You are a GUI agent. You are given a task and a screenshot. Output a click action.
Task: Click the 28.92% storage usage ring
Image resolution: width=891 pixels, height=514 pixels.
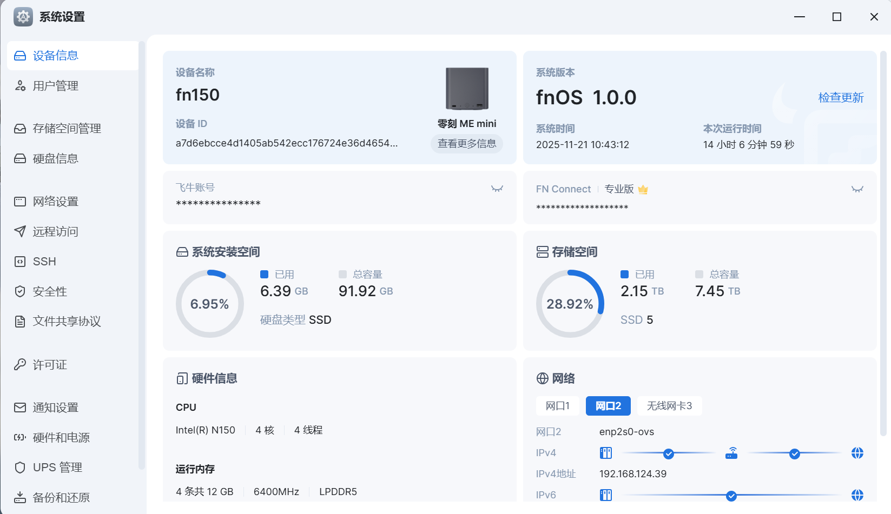pyautogui.click(x=570, y=304)
